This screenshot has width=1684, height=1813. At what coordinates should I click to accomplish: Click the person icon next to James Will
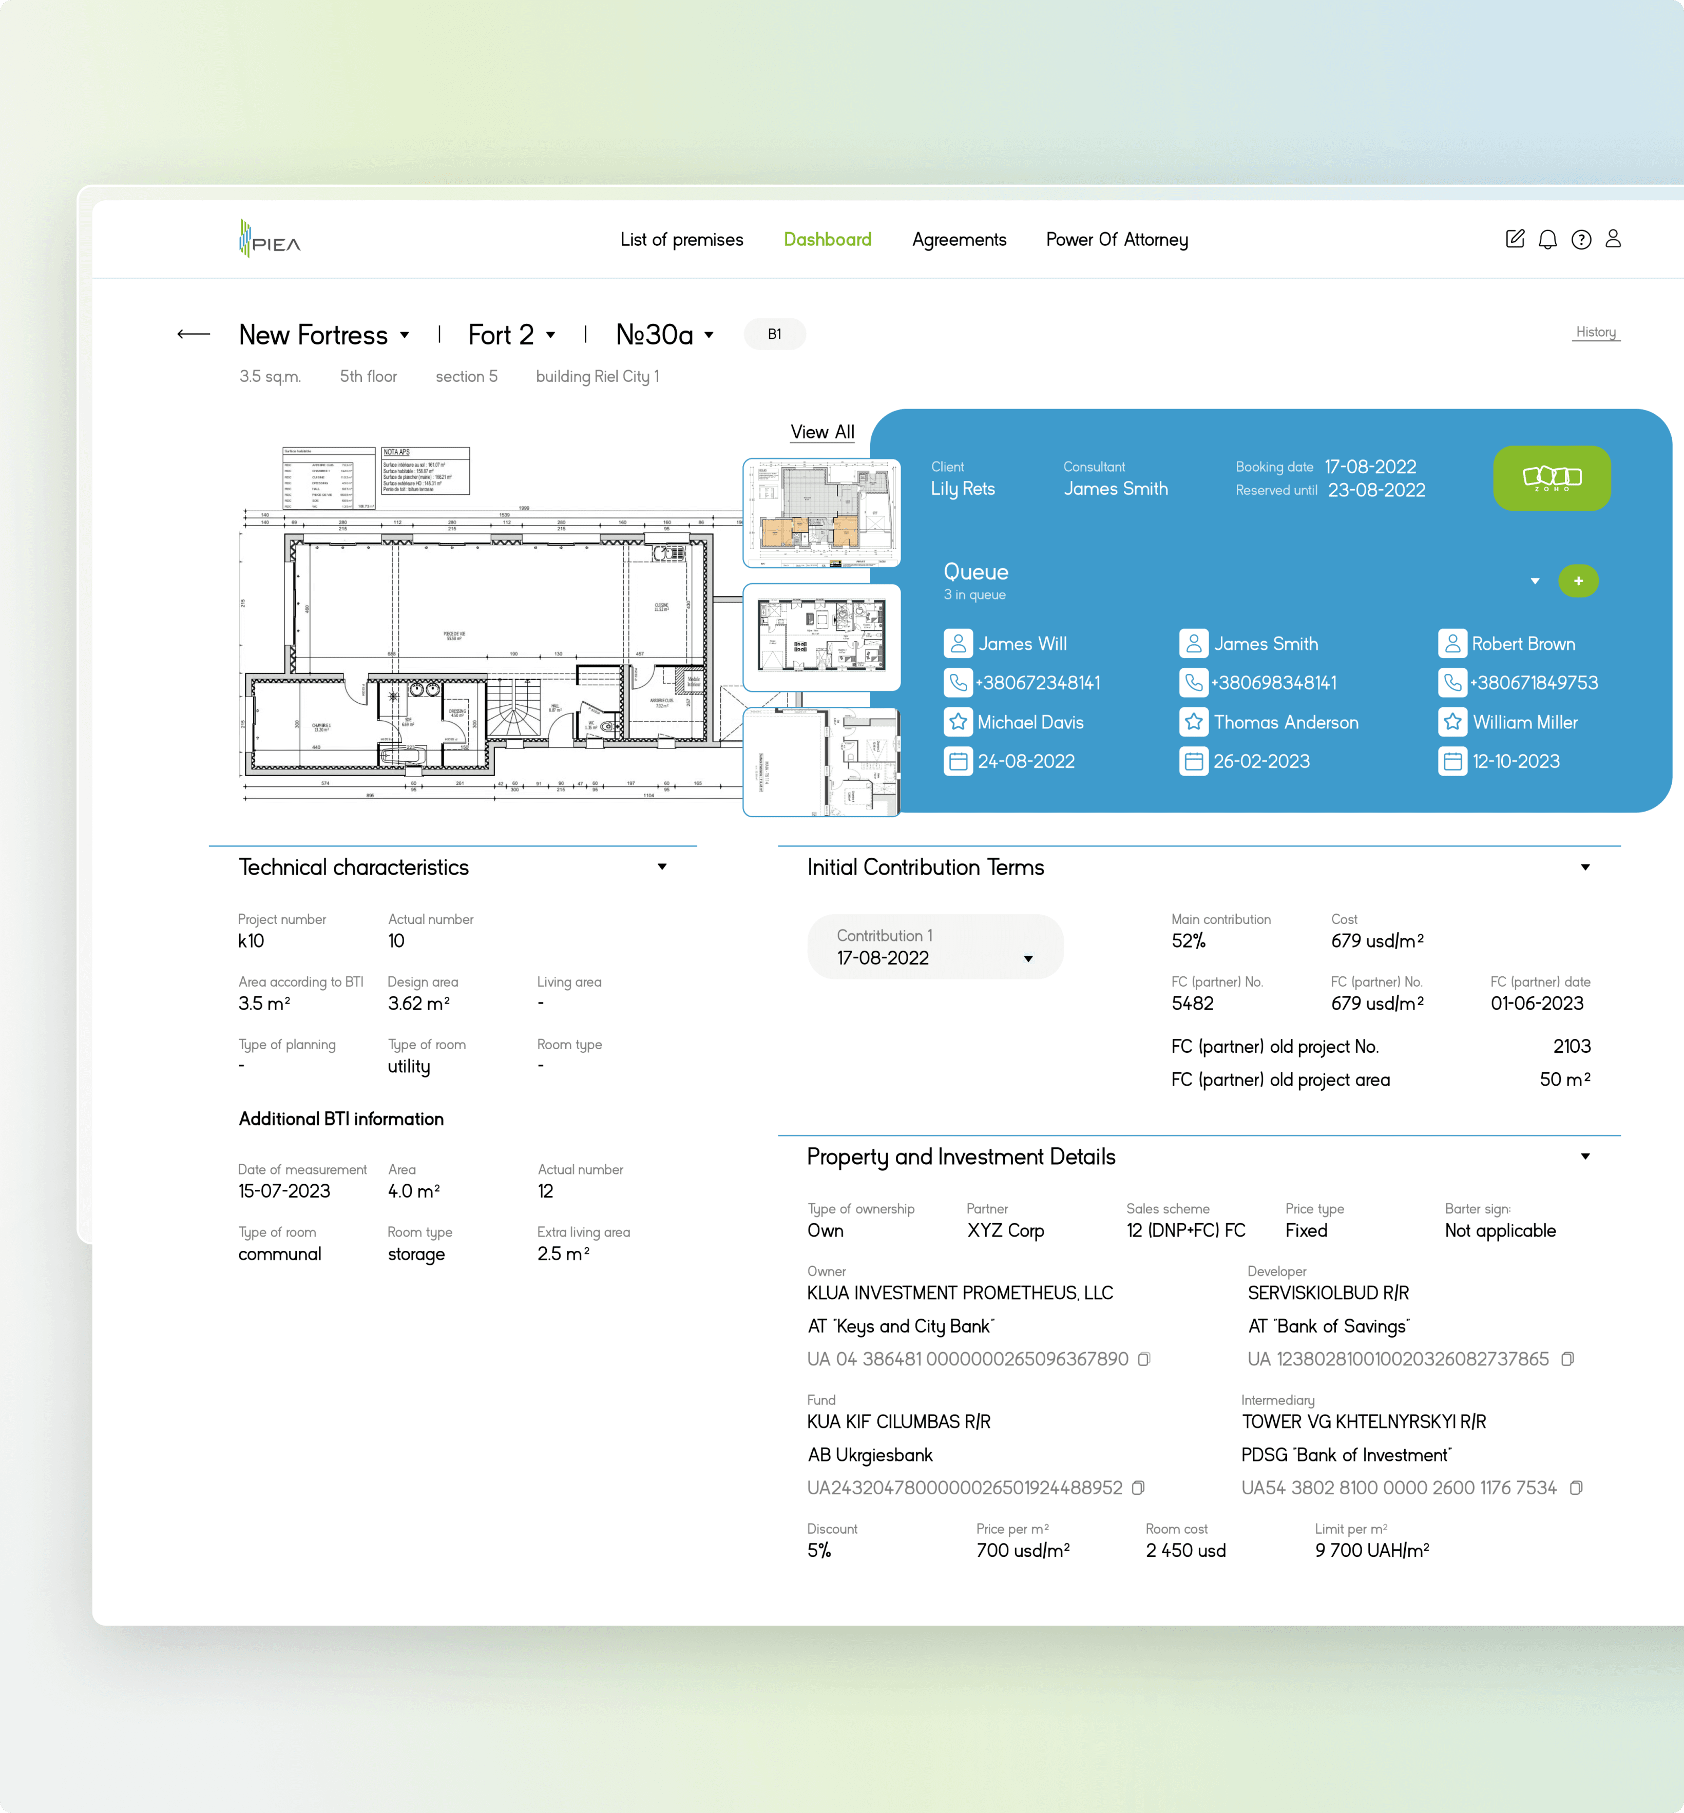(x=958, y=644)
